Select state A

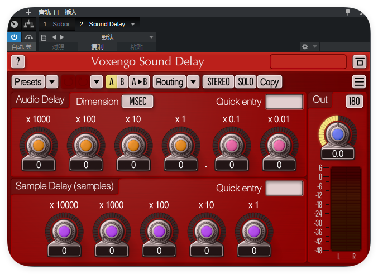[x=111, y=82]
